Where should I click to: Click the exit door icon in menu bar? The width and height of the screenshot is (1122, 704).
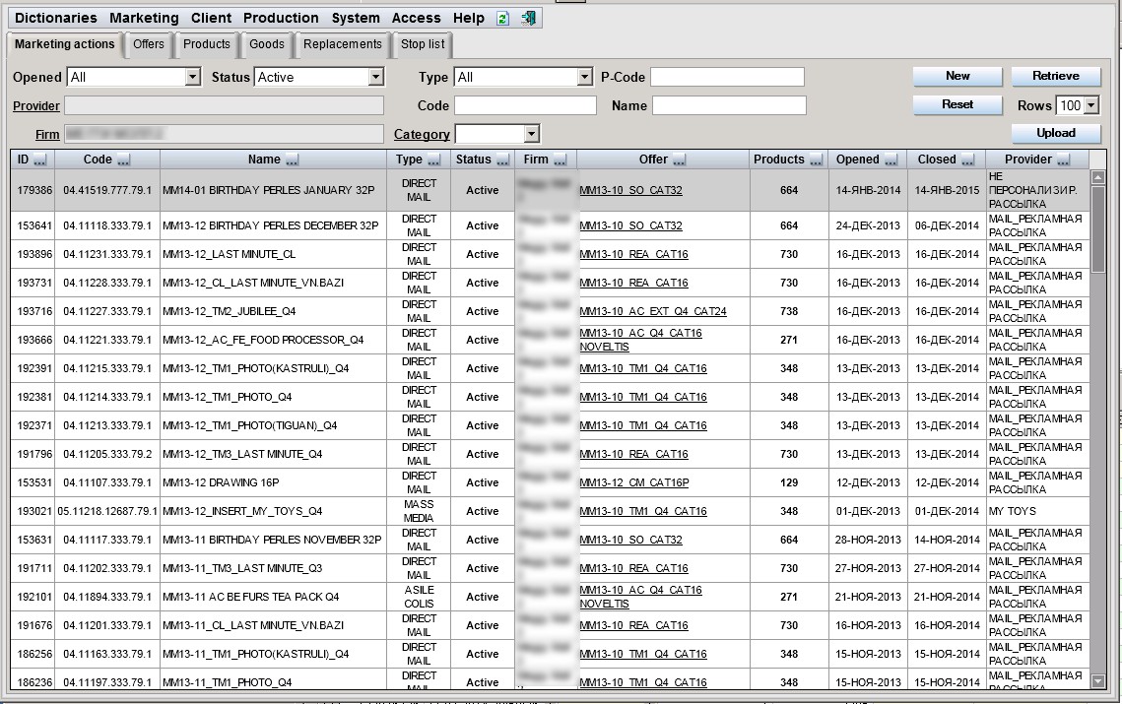528,19
